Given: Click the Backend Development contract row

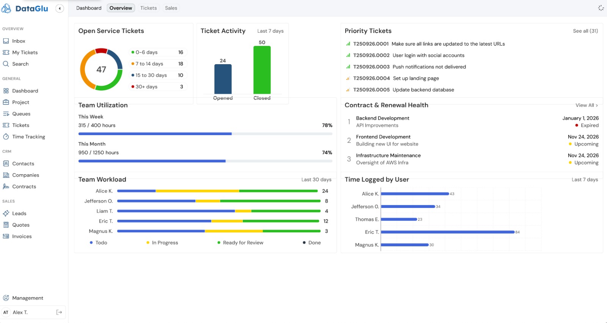Looking at the screenshot, I should [x=472, y=122].
